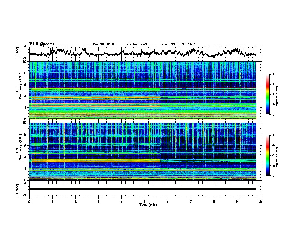This screenshot has height=226, width=293.
Task: Click the ch.1 spectrogram color scale bar
Action: coord(267,95)
